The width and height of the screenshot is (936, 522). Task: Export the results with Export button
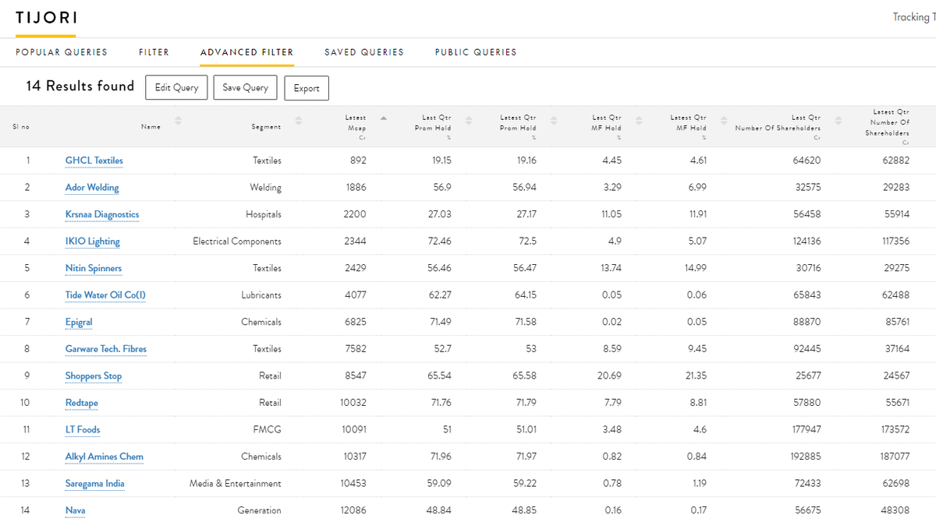click(307, 88)
